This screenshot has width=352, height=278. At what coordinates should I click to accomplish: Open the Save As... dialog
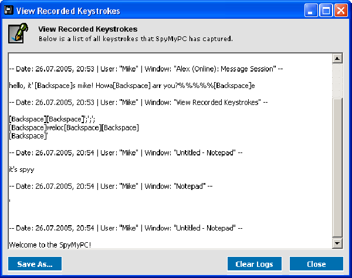point(35,264)
